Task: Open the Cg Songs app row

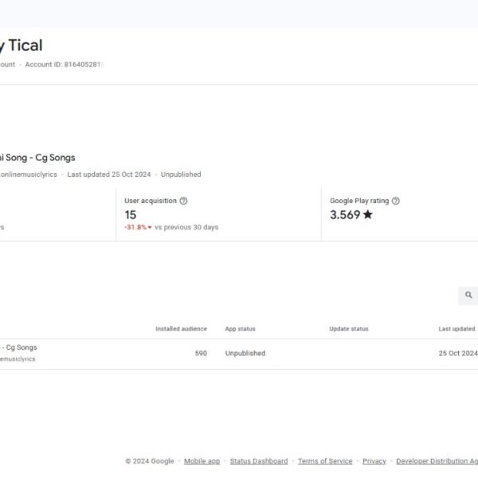Action: click(239, 354)
